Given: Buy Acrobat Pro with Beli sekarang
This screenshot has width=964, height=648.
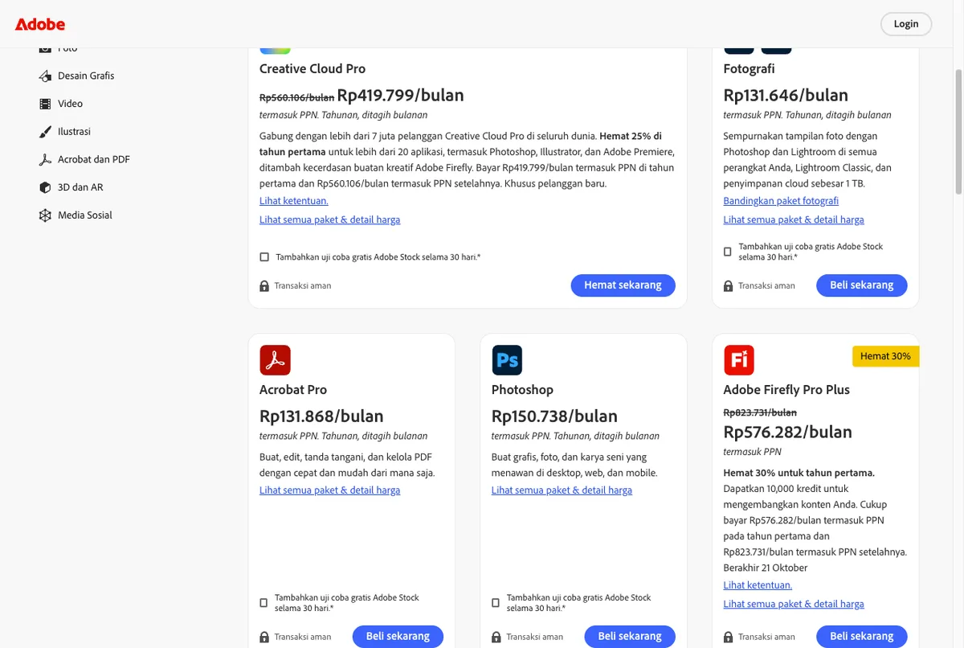Looking at the screenshot, I should pos(398,637).
